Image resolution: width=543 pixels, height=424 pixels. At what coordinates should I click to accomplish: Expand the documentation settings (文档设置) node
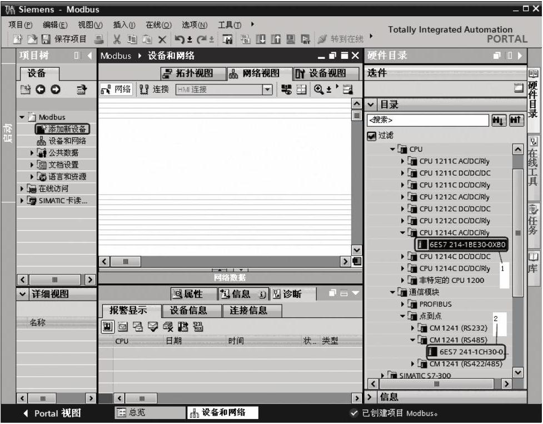click(32, 164)
